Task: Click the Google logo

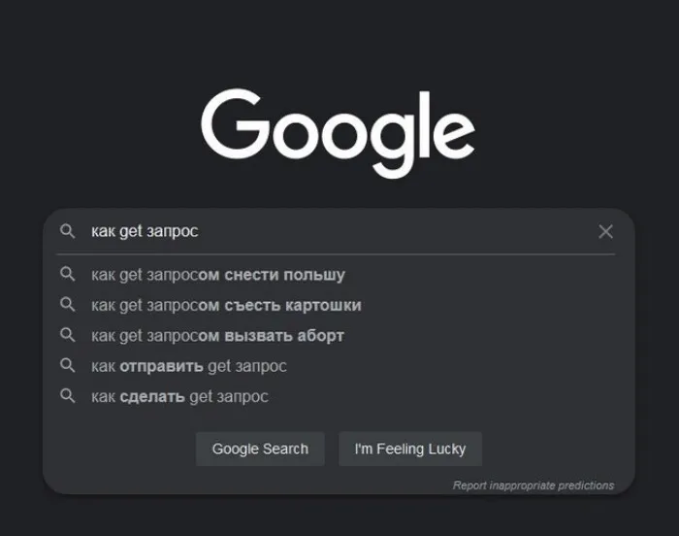Action: point(338,133)
